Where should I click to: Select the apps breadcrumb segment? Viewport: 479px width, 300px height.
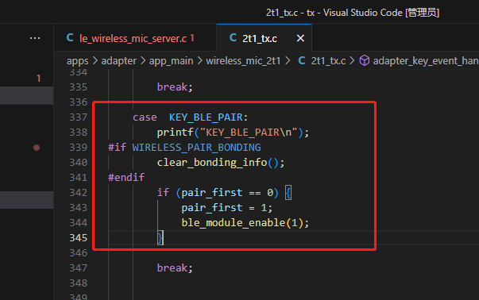click(x=78, y=61)
